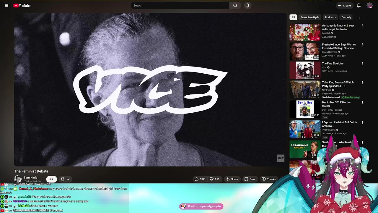The height and width of the screenshot is (213, 378).
Task: Go to the YouTube home logo
Action: [22, 6]
